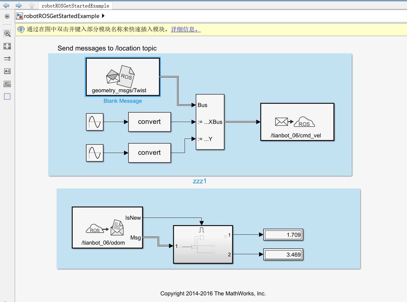
Task: Click the ':= ...Y' input port label
Action: tap(205, 139)
